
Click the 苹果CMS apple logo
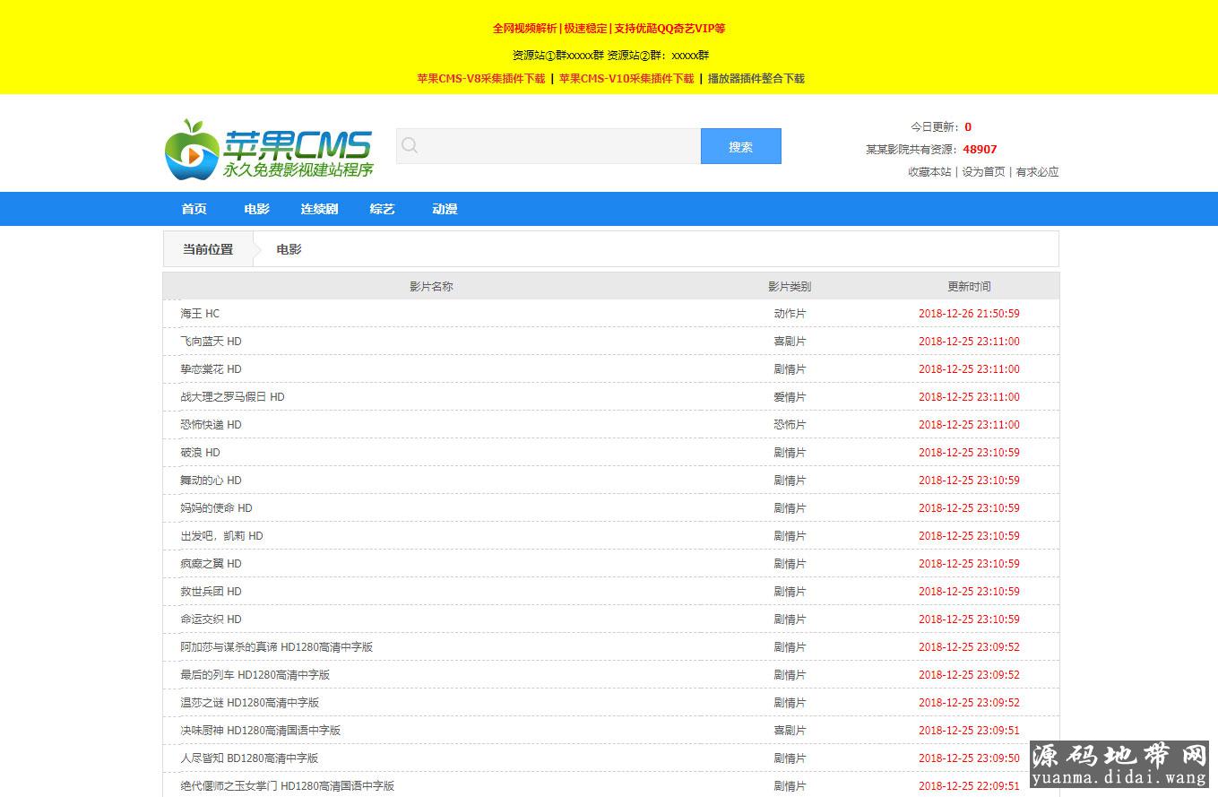pos(269,149)
